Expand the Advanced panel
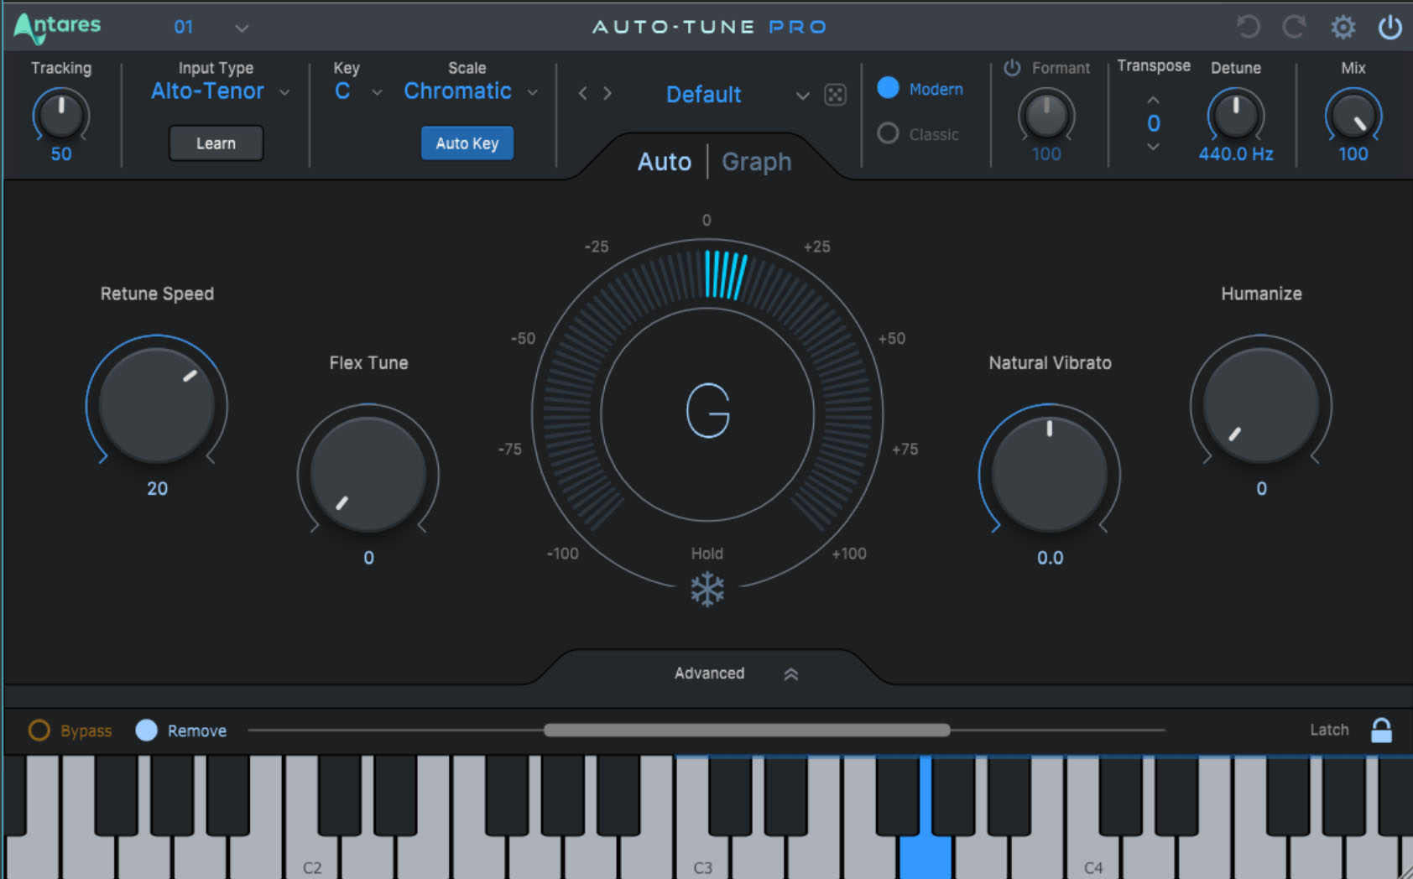 736,674
